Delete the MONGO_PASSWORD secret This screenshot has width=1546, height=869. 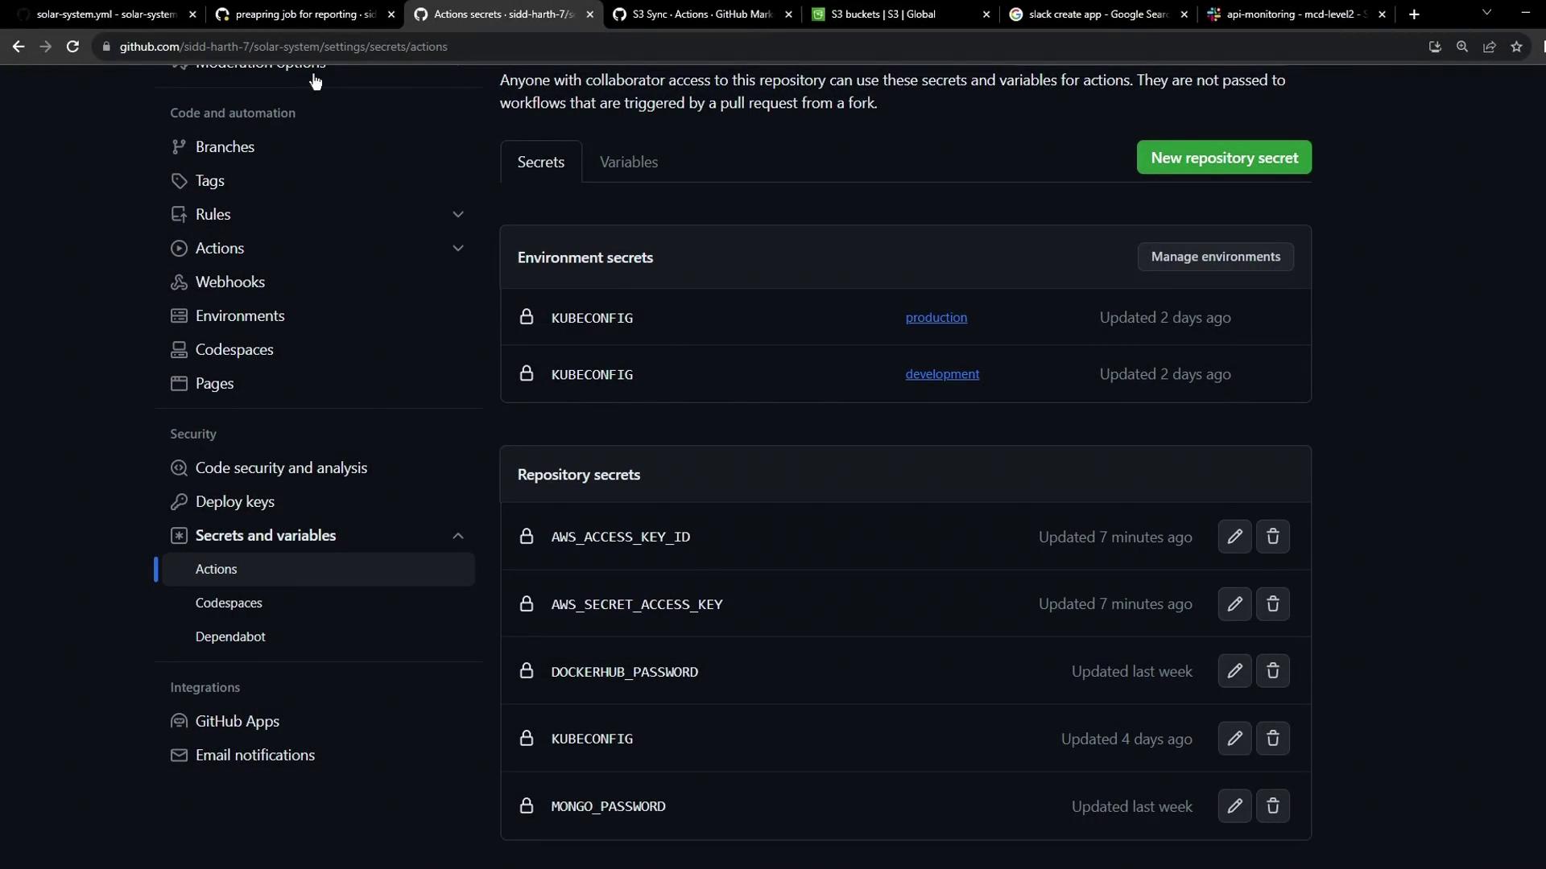coord(1273,806)
